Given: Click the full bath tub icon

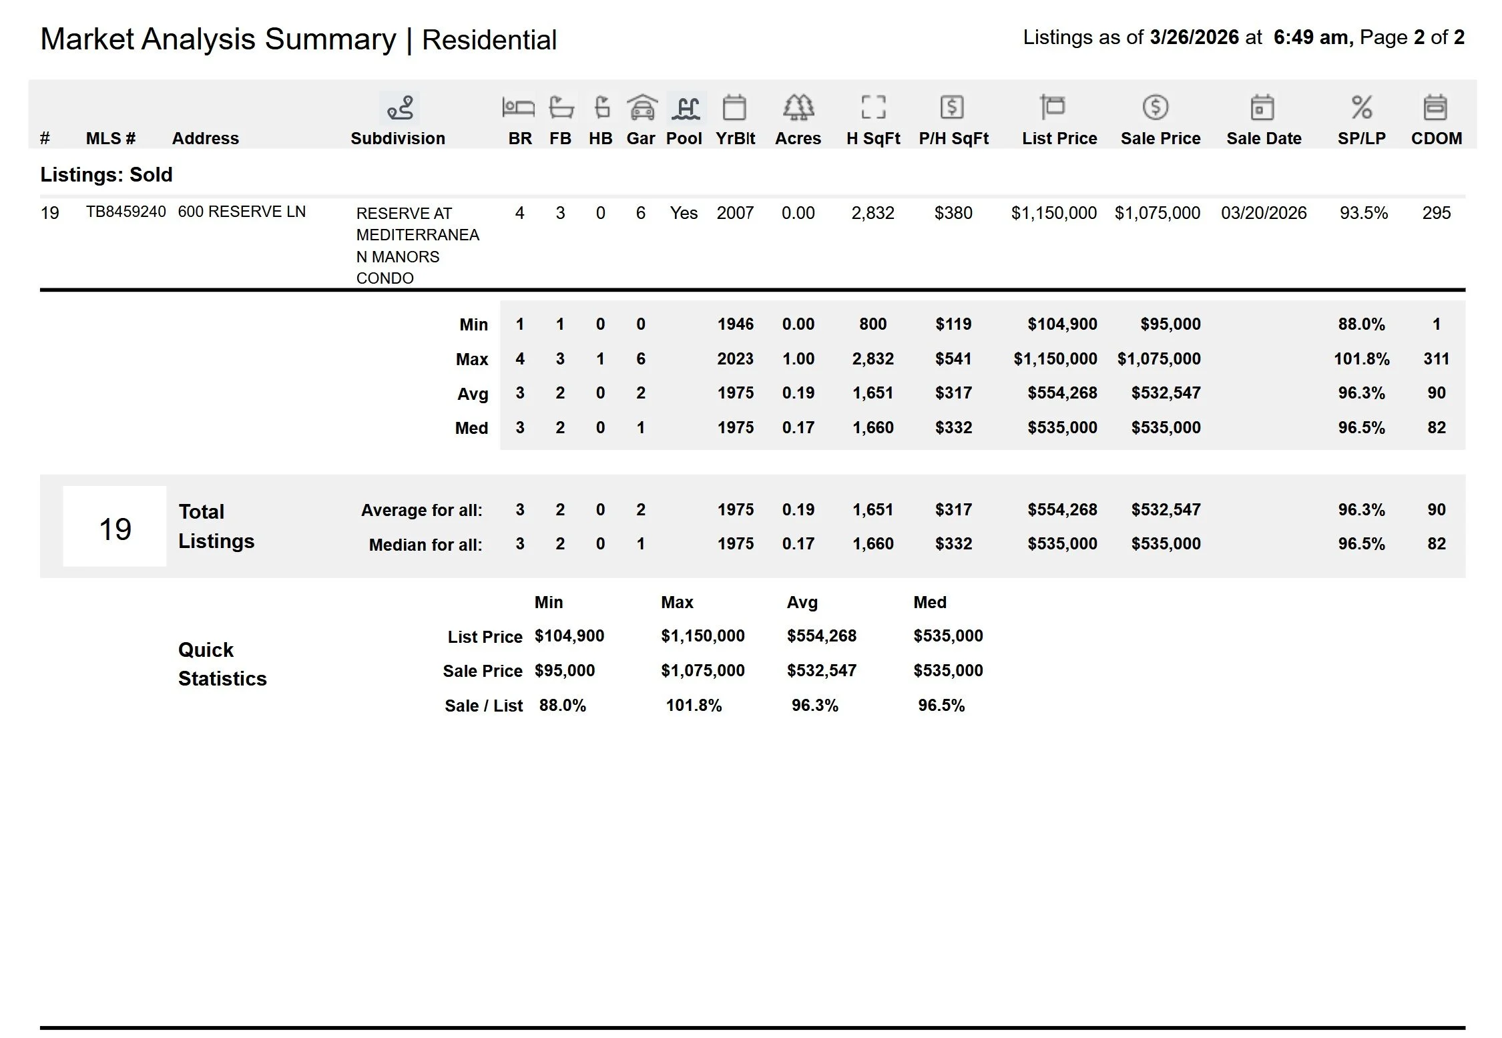Looking at the screenshot, I should 561,107.
